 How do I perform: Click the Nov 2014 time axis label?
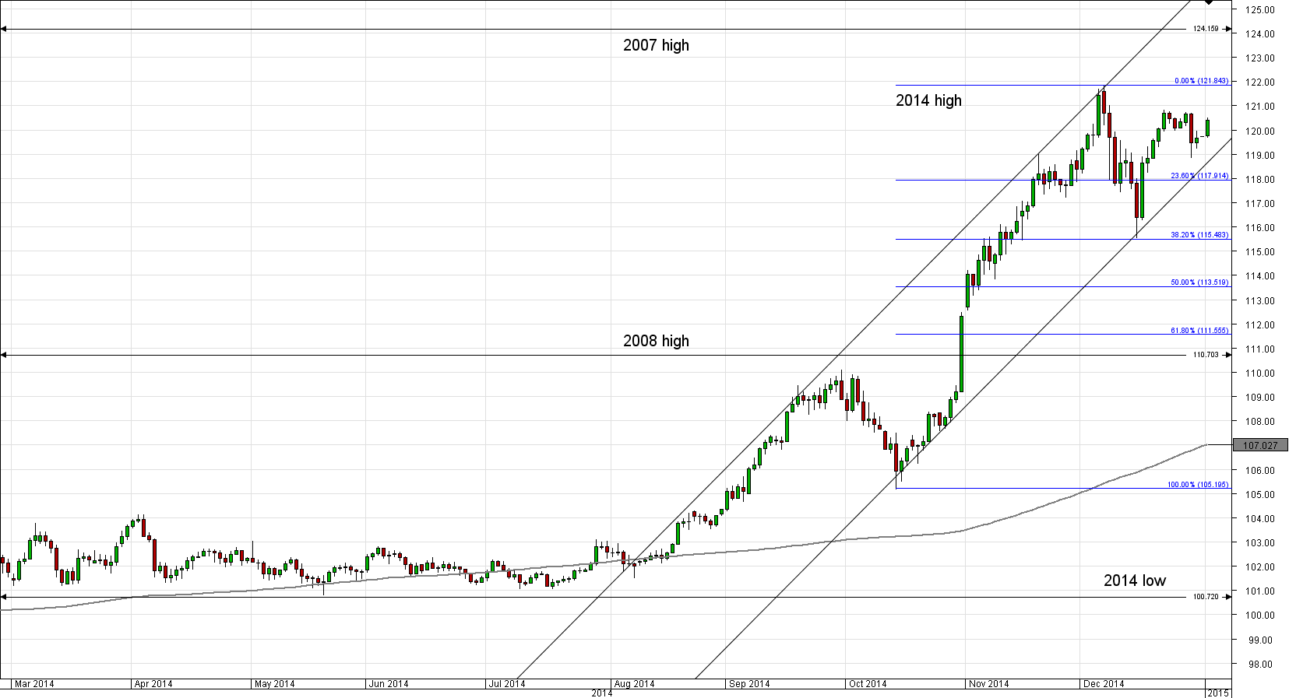(x=989, y=684)
